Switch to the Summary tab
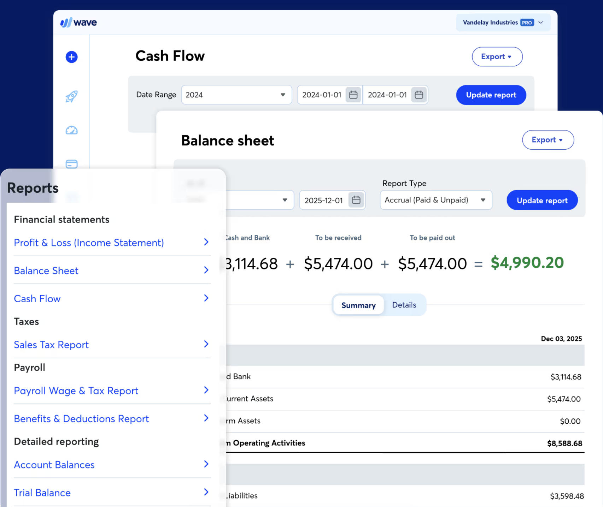Image resolution: width=603 pixels, height=507 pixels. tap(358, 305)
